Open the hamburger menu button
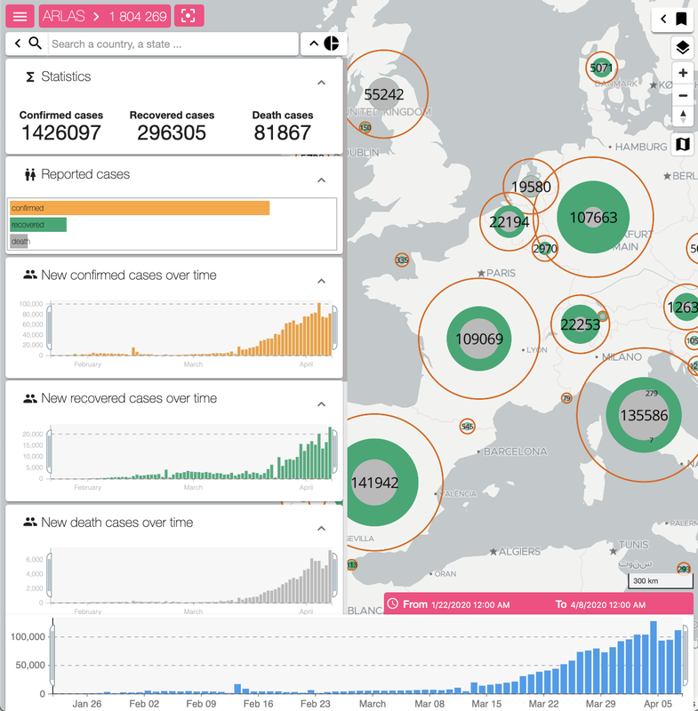 (x=20, y=16)
